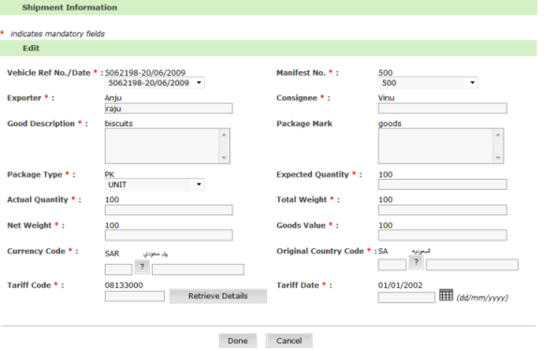Click the Good Description scrollbar up arrow

pos(224,135)
